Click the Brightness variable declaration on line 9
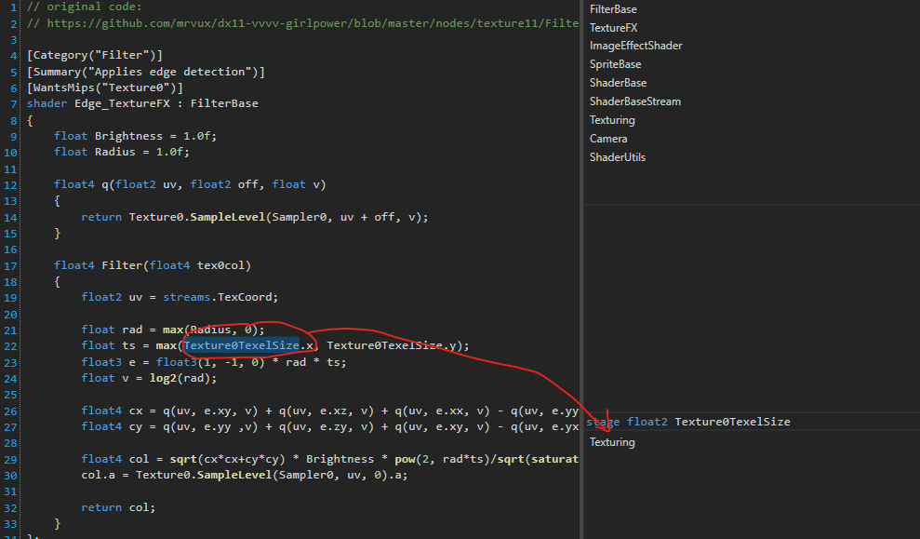 135,136
